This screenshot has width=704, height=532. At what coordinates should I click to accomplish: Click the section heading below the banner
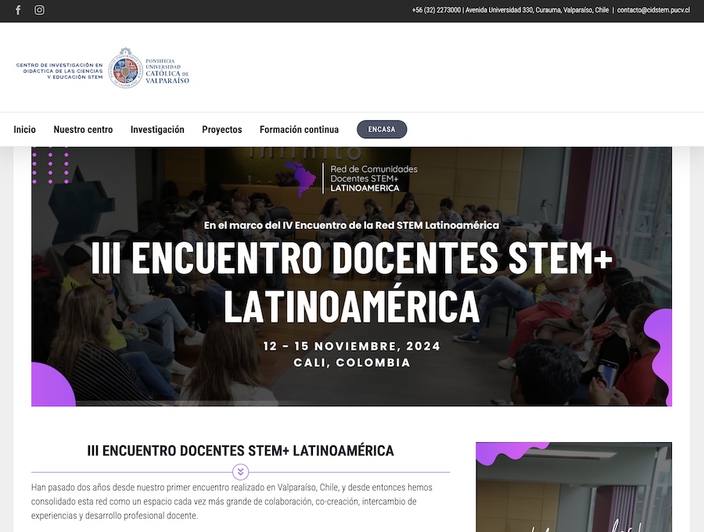point(240,451)
